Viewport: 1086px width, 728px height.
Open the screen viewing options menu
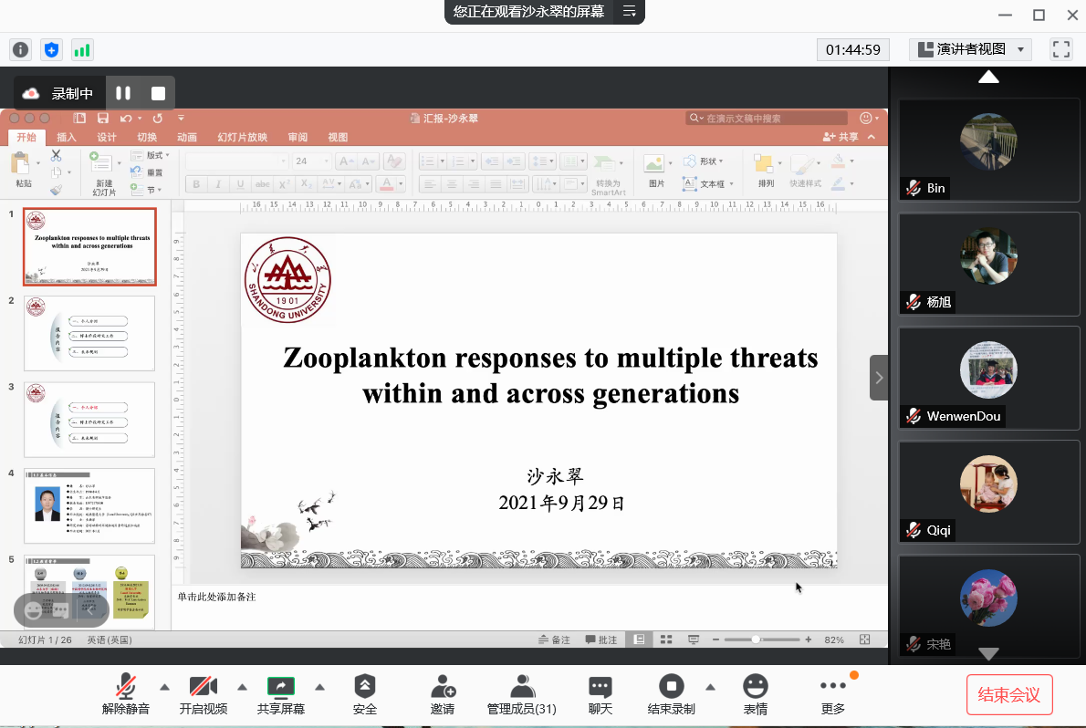tap(629, 12)
